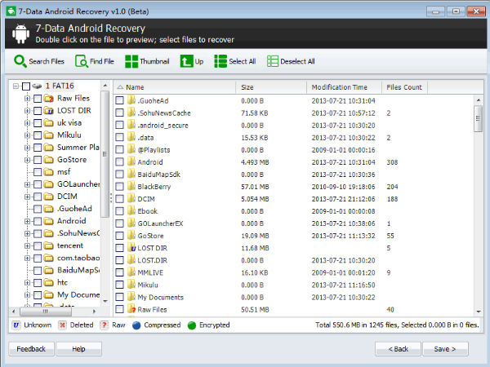Expand htc tree node
This screenshot has height=367, width=490.
27,282
